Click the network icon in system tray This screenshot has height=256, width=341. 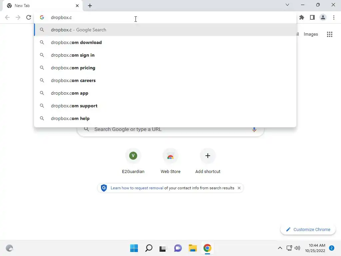[289, 248]
